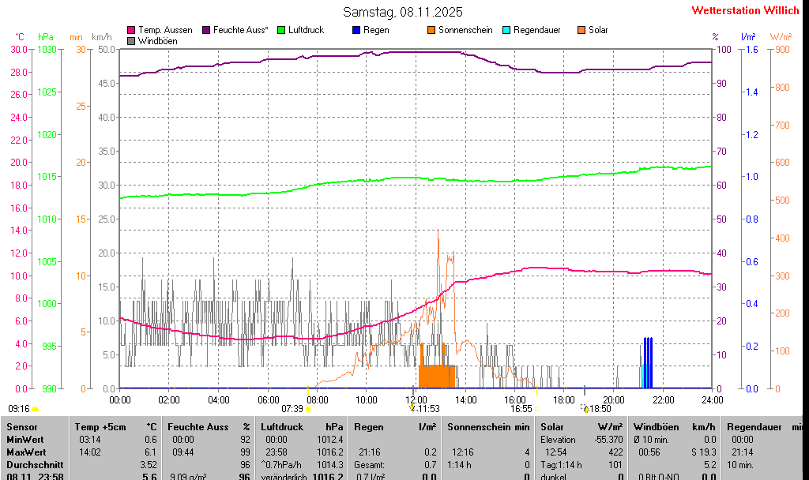Image resolution: width=809 pixels, height=480 pixels.
Task: Click the blue Regen legend square
Action: (x=356, y=30)
